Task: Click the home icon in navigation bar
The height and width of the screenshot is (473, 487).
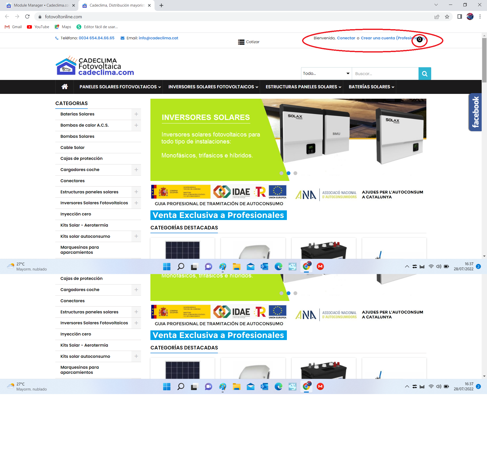Action: [64, 87]
